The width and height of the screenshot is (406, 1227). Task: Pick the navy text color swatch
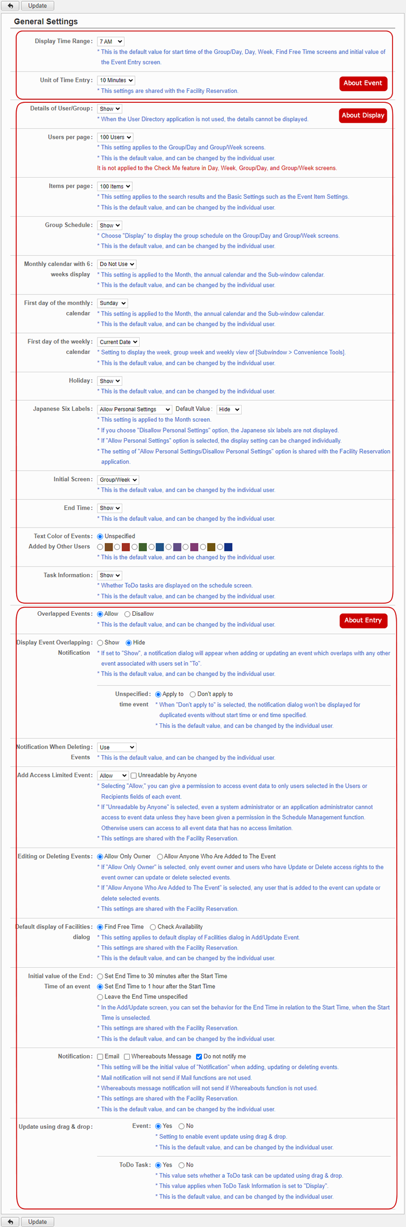pyautogui.click(x=229, y=547)
